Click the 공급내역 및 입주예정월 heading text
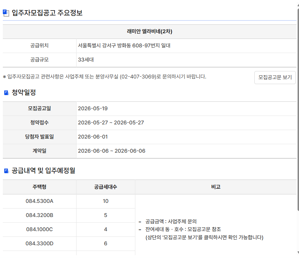This screenshot has height=258, width=299. click(x=44, y=170)
